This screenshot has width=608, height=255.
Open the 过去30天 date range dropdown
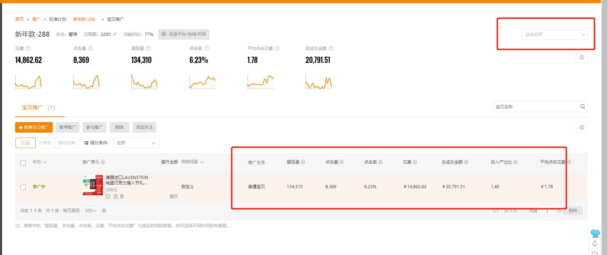point(555,34)
